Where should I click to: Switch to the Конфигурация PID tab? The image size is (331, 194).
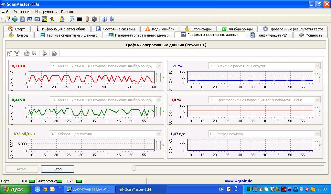[269, 35]
